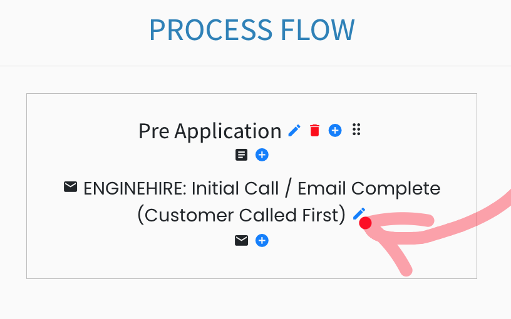Screen dimensions: 511x319
Task: Click the pencil right of Pre Application
Action: [x=294, y=131]
